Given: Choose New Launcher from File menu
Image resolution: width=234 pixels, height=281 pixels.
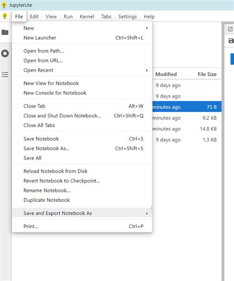Looking at the screenshot, I should click(82, 38).
